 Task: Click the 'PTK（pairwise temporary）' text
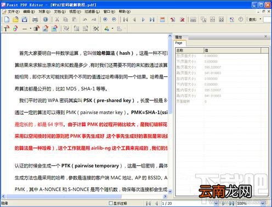(x=92, y=166)
